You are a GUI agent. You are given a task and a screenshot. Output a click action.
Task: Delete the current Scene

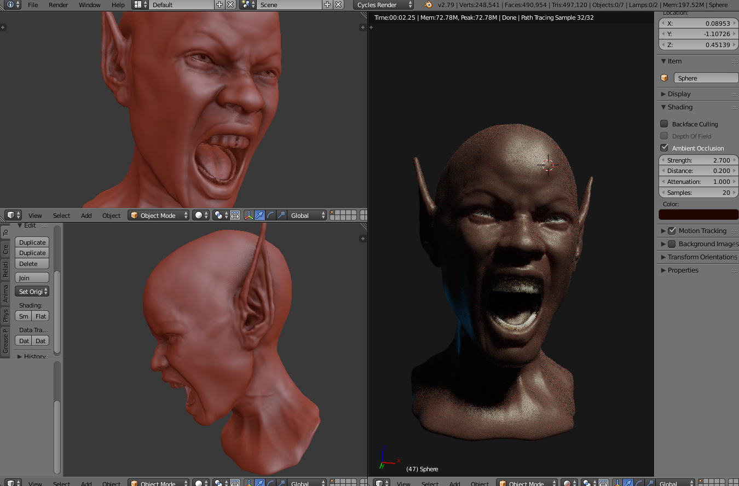(x=338, y=4)
